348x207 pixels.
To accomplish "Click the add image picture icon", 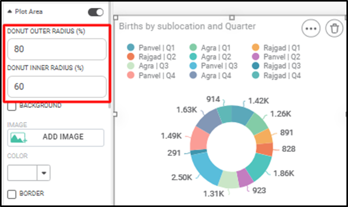I will click(18, 138).
